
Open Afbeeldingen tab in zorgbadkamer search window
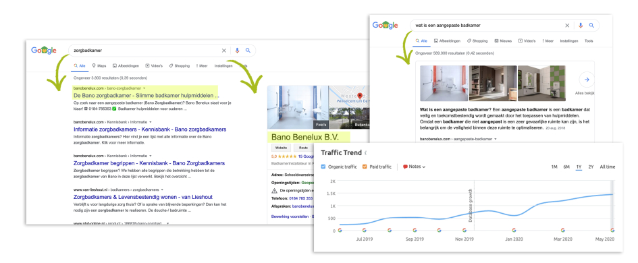tap(126, 66)
